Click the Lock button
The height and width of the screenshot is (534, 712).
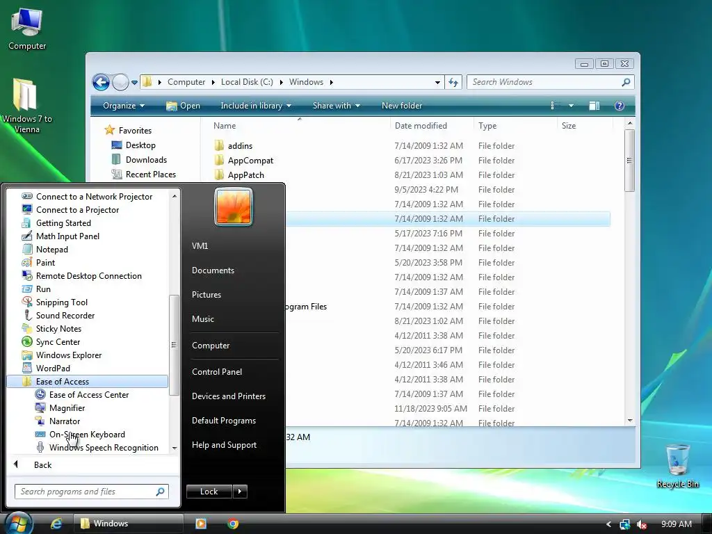(209, 492)
